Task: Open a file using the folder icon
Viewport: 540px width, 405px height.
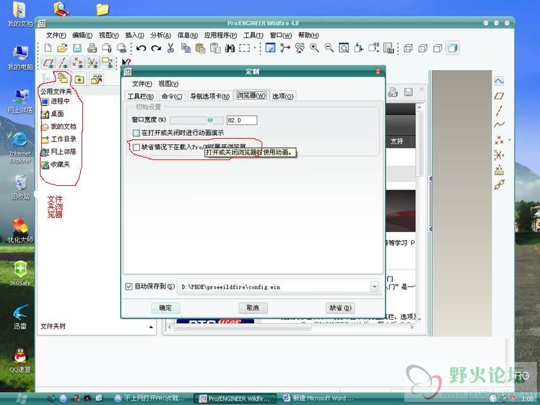Action: click(62, 48)
